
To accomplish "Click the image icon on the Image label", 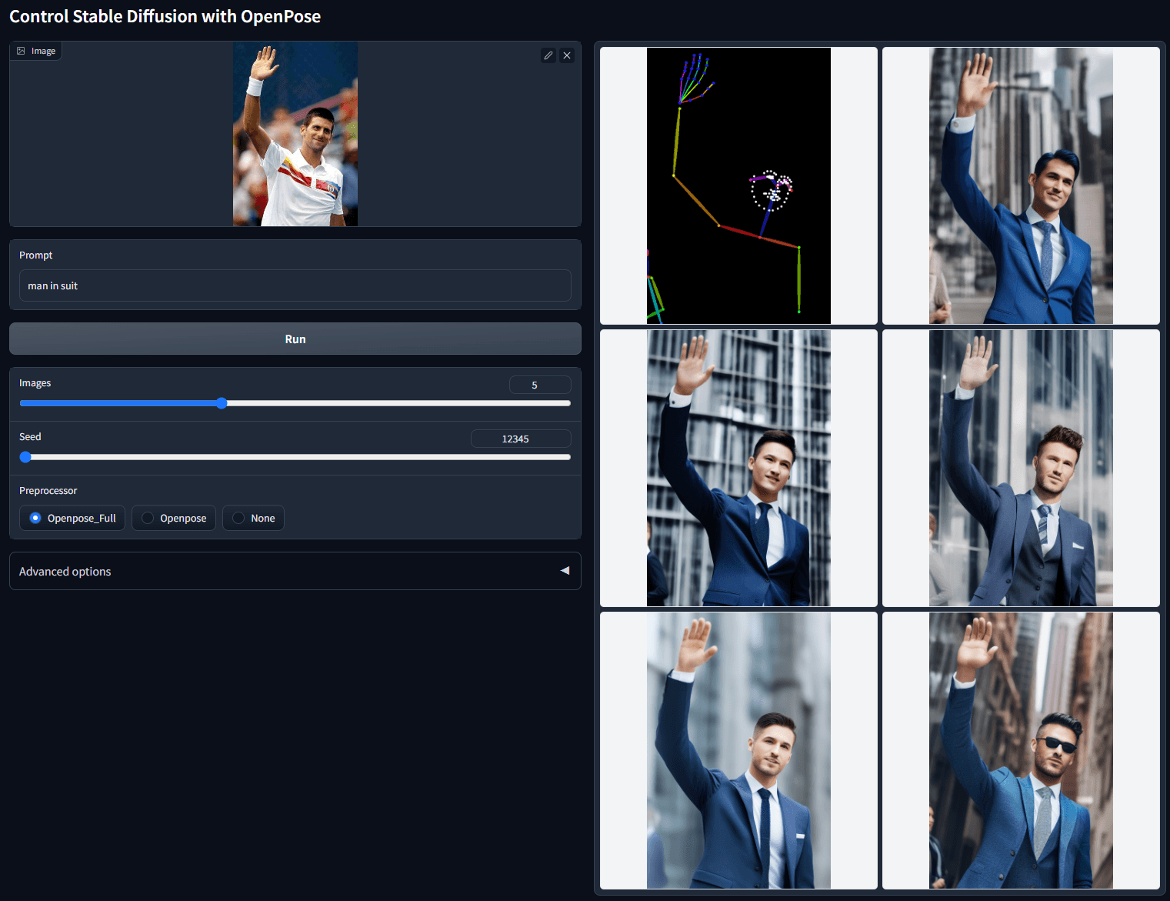I will pos(21,50).
